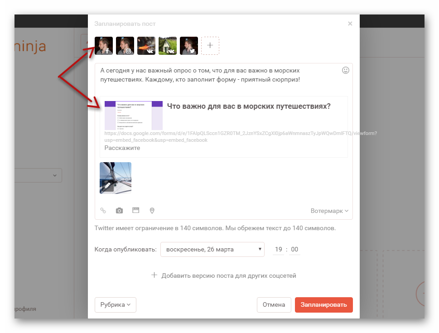The image size is (439, 333).
Task: Add a location with the pin icon
Action: click(152, 211)
